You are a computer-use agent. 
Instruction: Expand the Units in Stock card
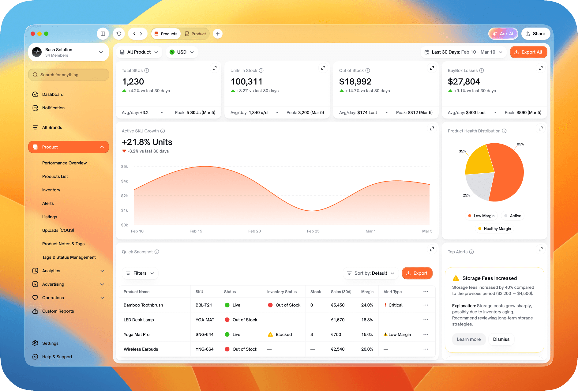[323, 68]
